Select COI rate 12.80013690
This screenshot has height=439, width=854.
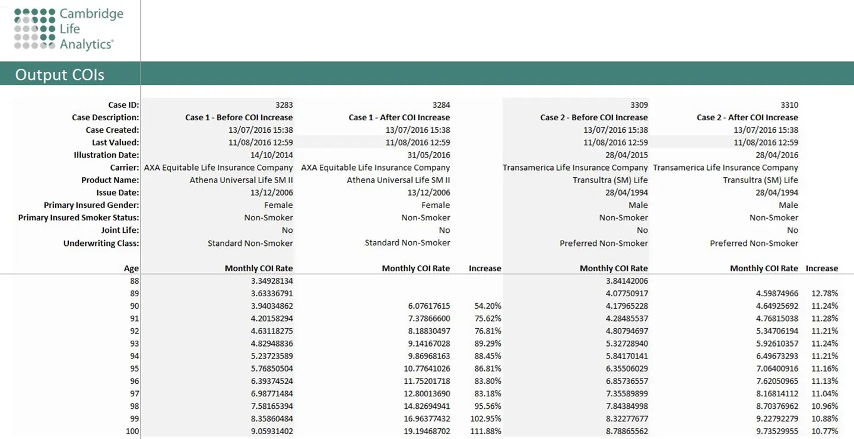pyautogui.click(x=426, y=393)
